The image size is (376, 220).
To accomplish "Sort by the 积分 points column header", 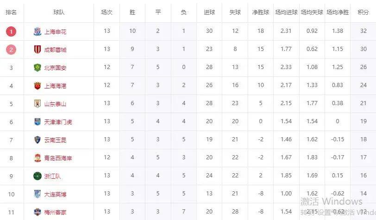I will point(363,12).
